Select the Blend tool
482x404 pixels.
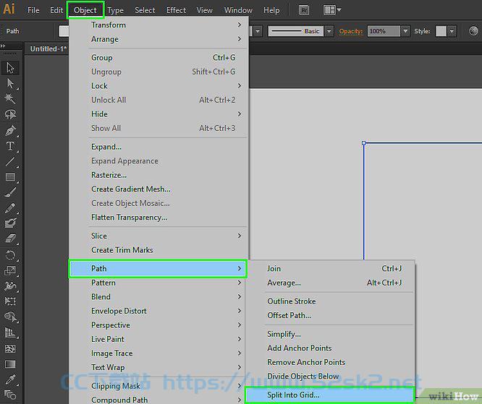pos(10,395)
